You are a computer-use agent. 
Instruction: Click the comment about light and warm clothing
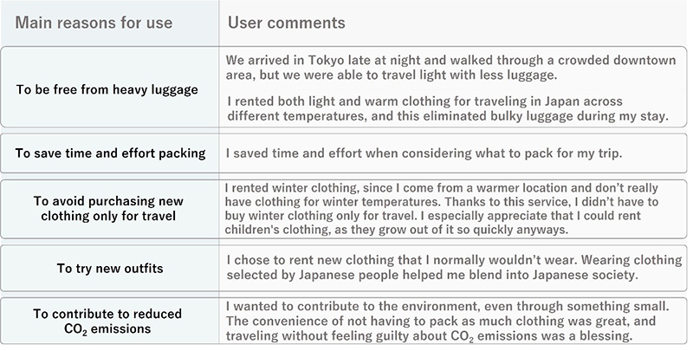pos(448,108)
